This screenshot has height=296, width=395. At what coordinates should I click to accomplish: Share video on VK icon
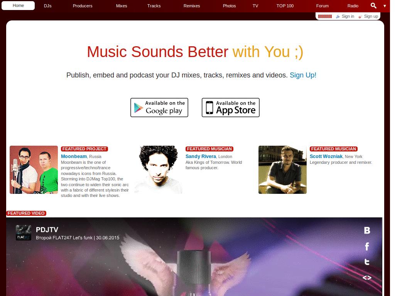[x=367, y=230]
